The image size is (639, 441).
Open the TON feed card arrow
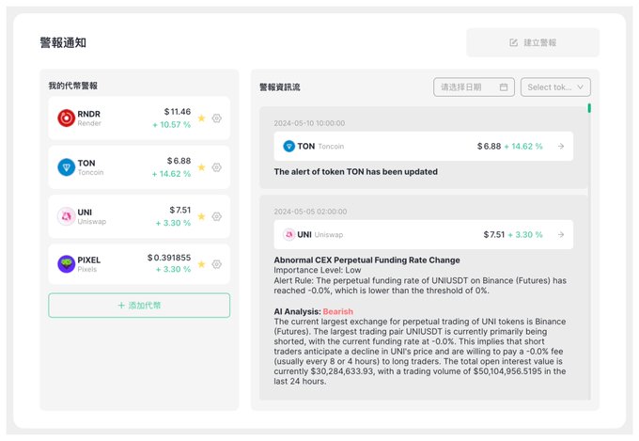[x=561, y=146]
